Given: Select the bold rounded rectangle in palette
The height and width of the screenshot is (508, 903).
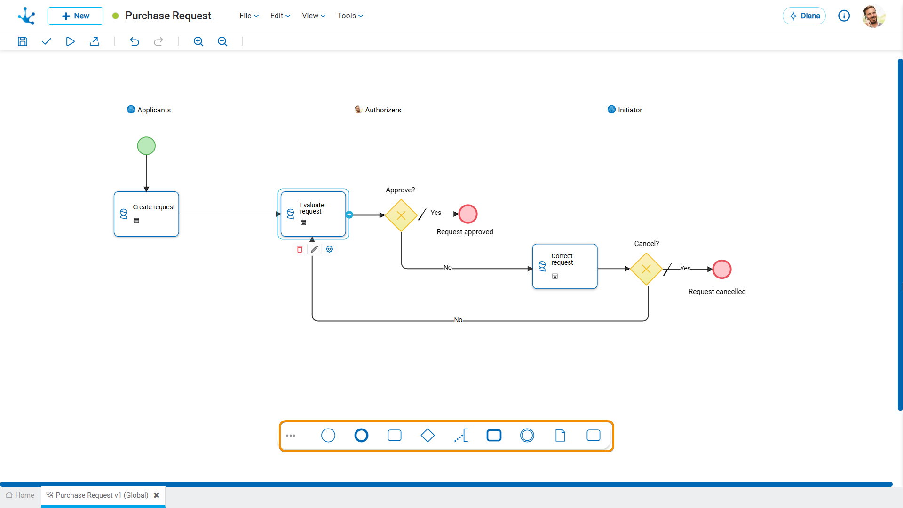Looking at the screenshot, I should pyautogui.click(x=494, y=436).
